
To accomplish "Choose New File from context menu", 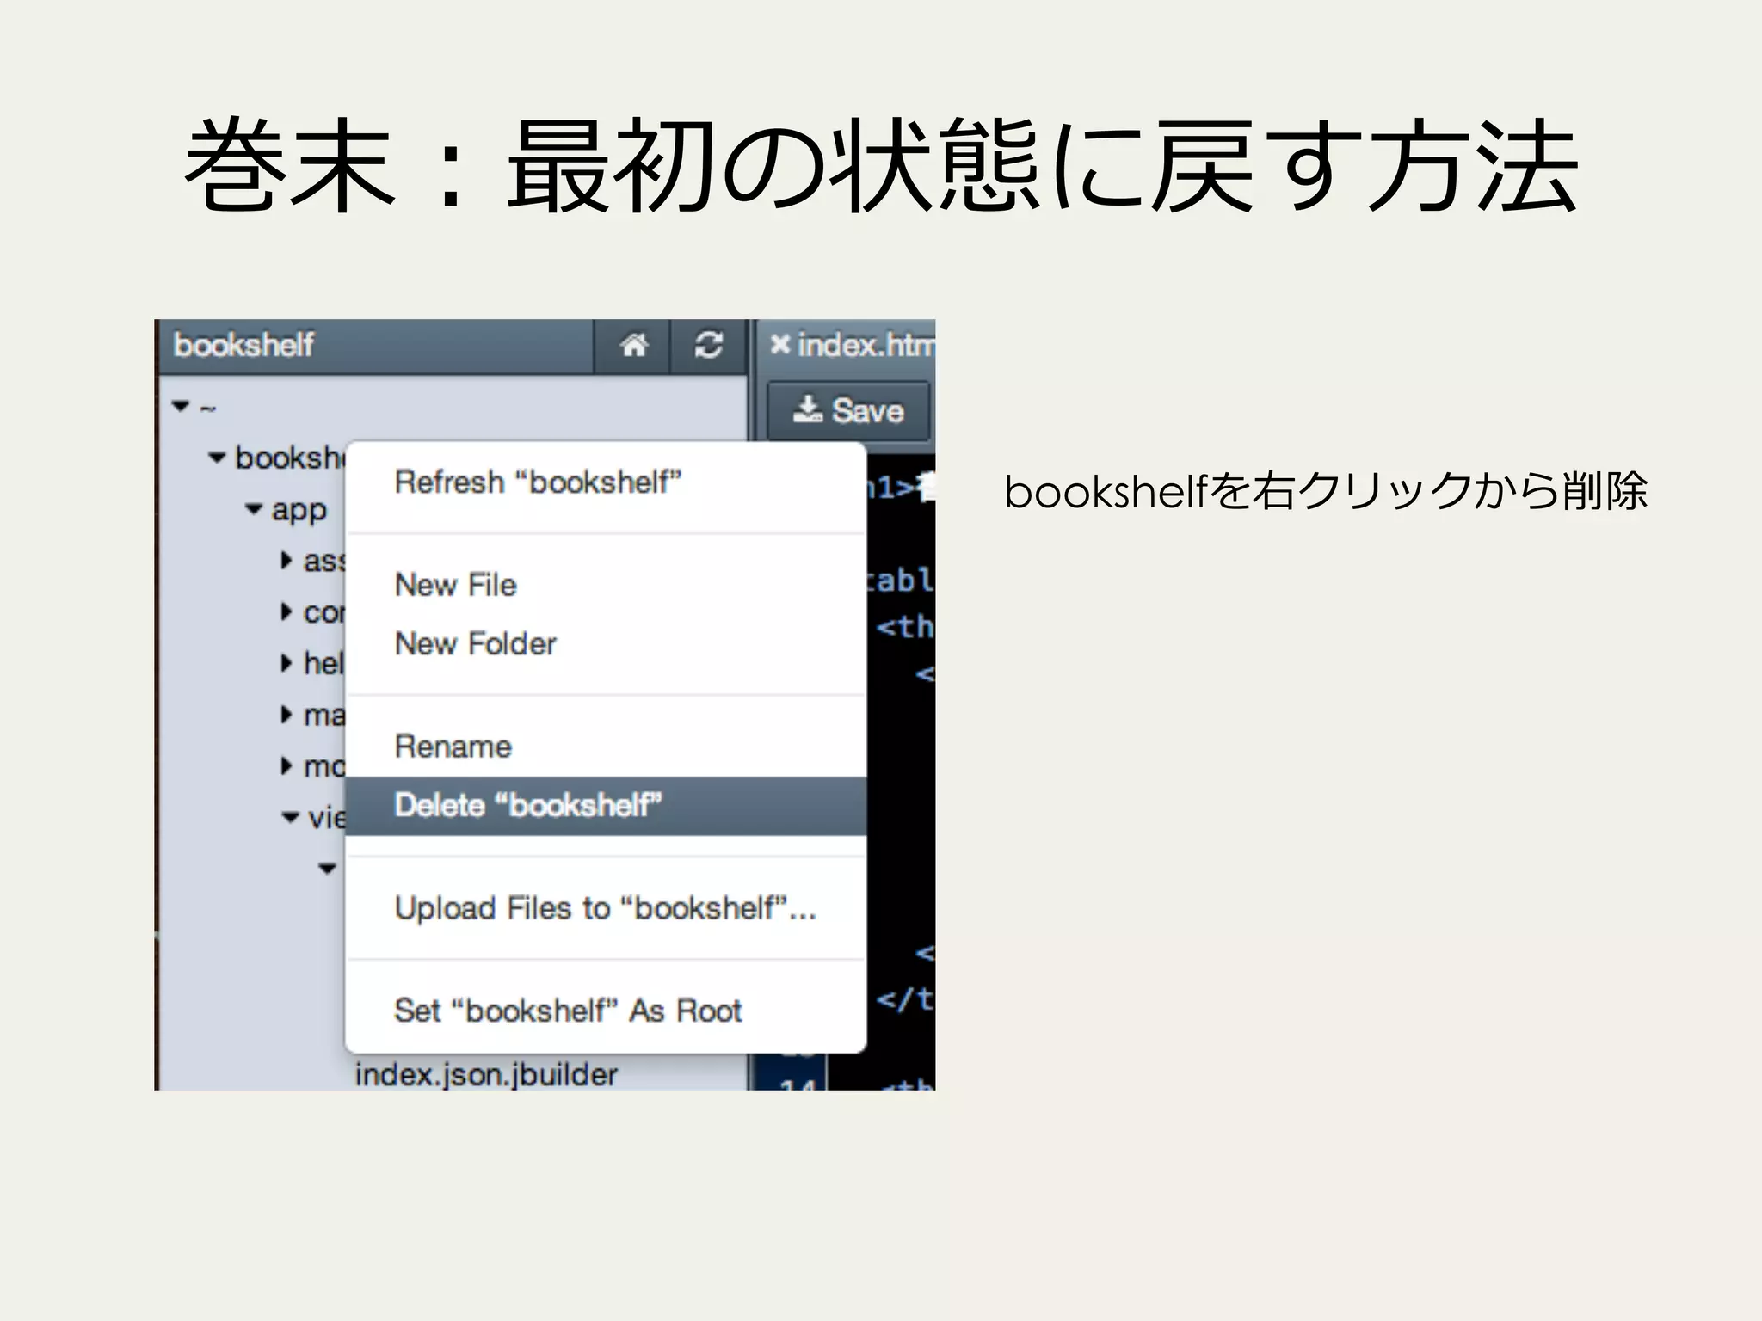I will point(606,585).
